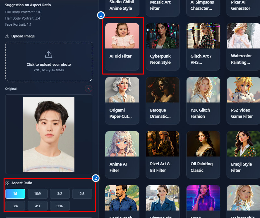
Task: Pick the 2:3 aspect ratio option
Action: (x=82, y=194)
